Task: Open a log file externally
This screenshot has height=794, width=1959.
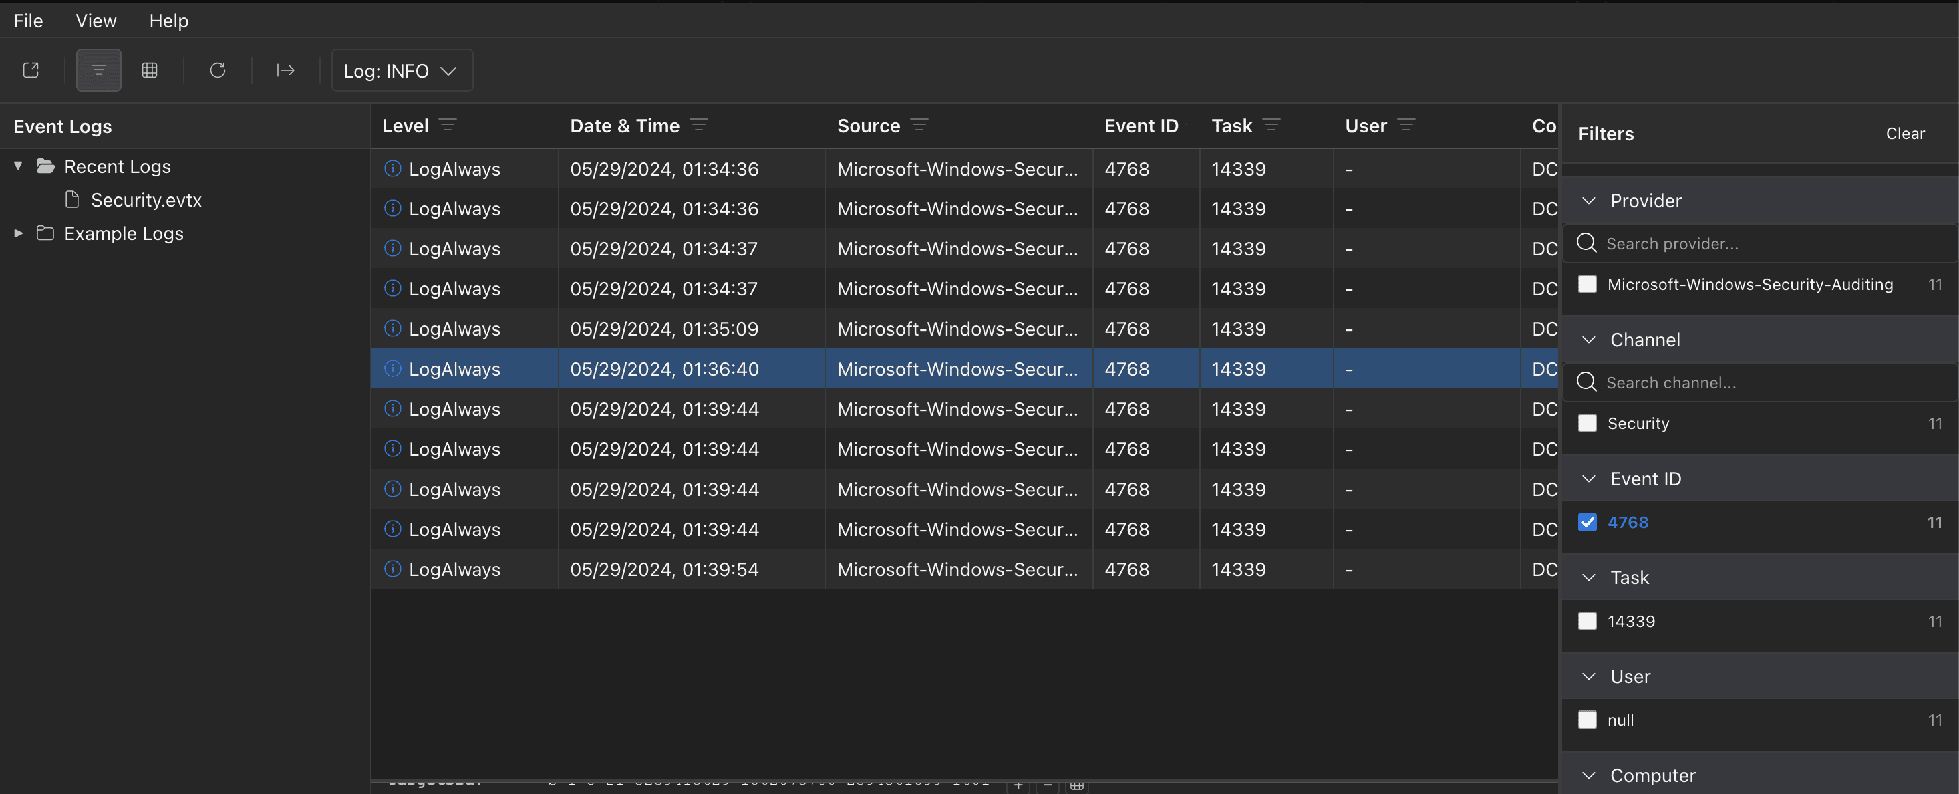Action: [31, 70]
